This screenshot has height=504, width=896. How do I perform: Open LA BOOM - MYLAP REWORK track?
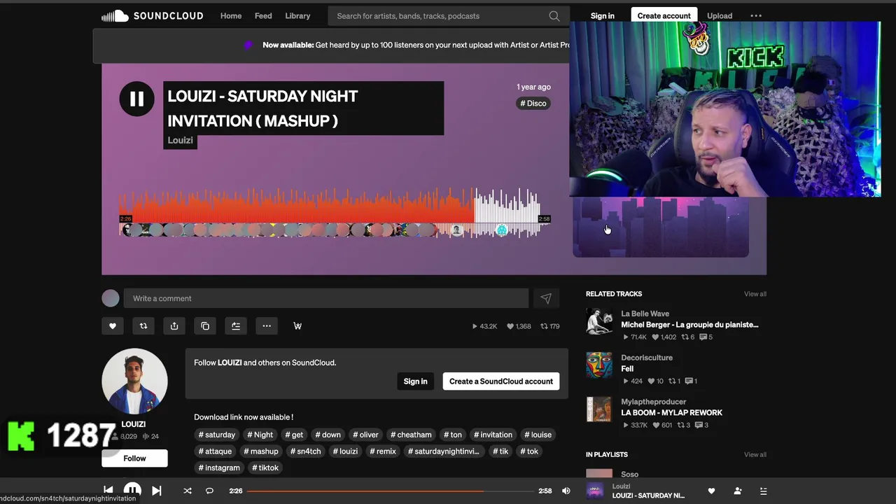[x=671, y=413]
